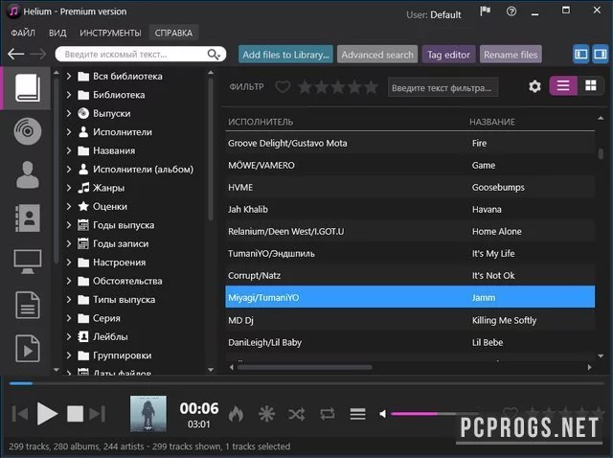
Task: Select the HVME Goosebumps track row
Action: click(x=410, y=188)
